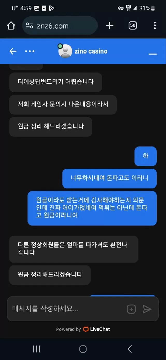Tap the zino casino chat title
The width and height of the screenshot is (166, 360).
point(91,51)
